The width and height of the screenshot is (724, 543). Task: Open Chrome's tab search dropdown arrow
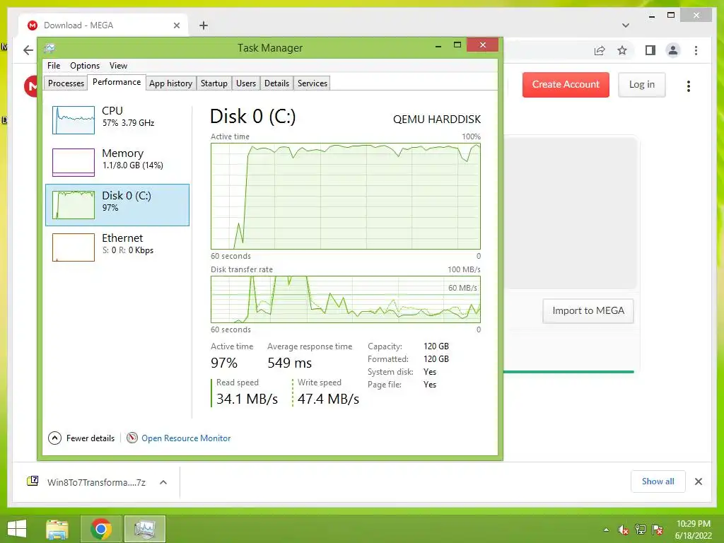[x=626, y=25]
